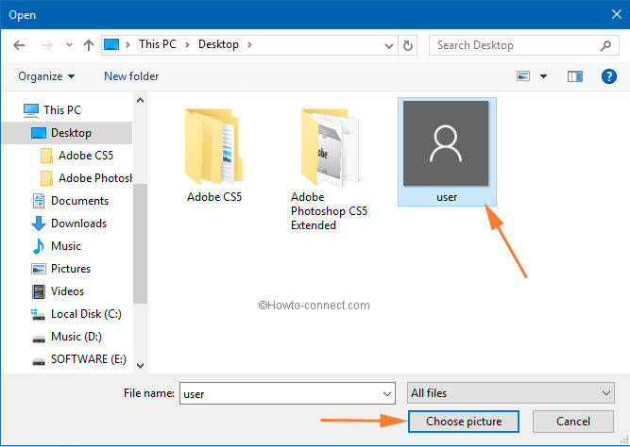This screenshot has width=630, height=447.
Task: Click the Up one level arrow
Action: [89, 45]
